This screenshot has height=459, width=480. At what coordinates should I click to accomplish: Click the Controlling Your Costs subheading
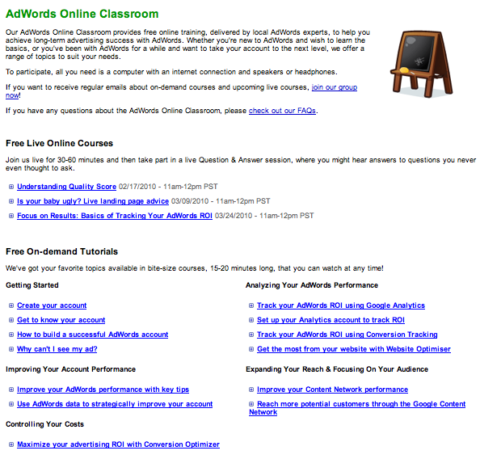(44, 424)
